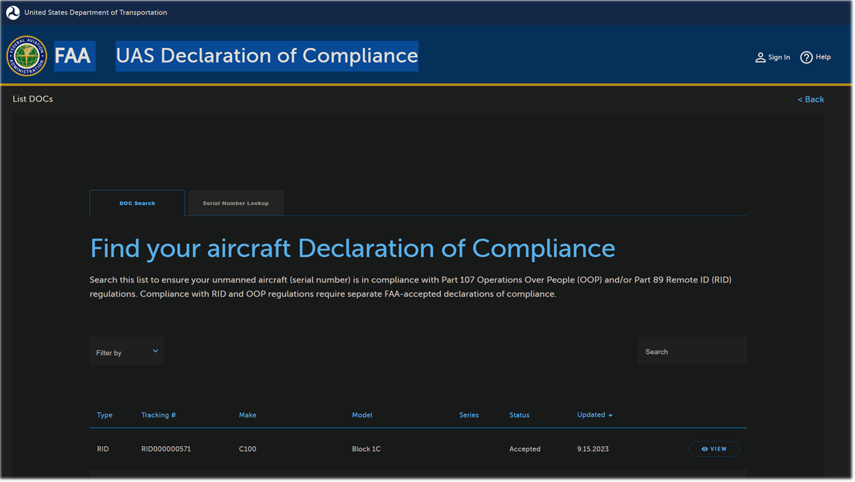Click the Updated column sort arrow
This screenshot has height=482, width=855.
[x=610, y=416]
